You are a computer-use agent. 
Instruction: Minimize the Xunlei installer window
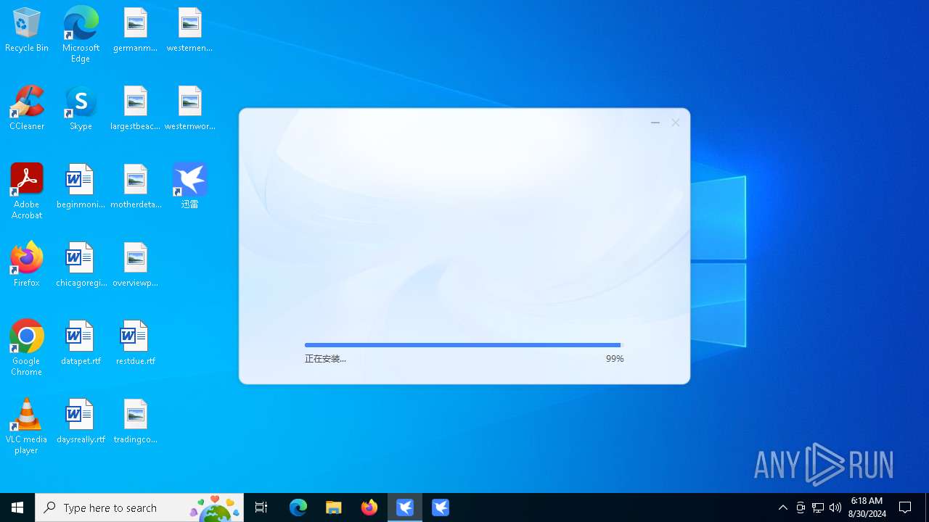coord(655,123)
